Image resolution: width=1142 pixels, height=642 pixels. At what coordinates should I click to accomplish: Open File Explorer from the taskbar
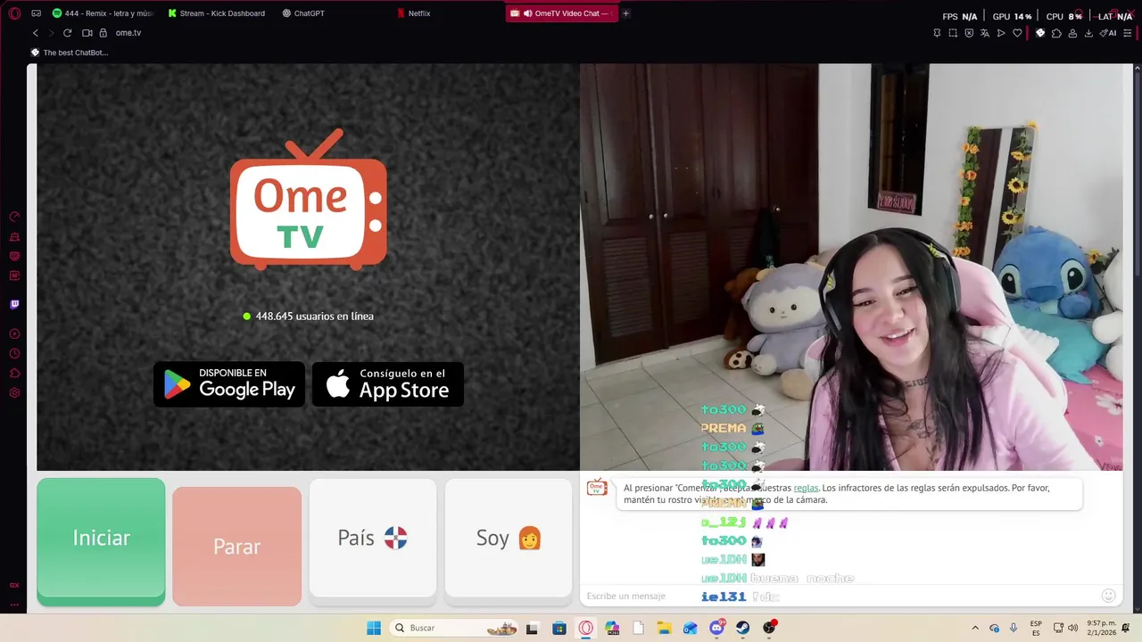pyautogui.click(x=664, y=628)
